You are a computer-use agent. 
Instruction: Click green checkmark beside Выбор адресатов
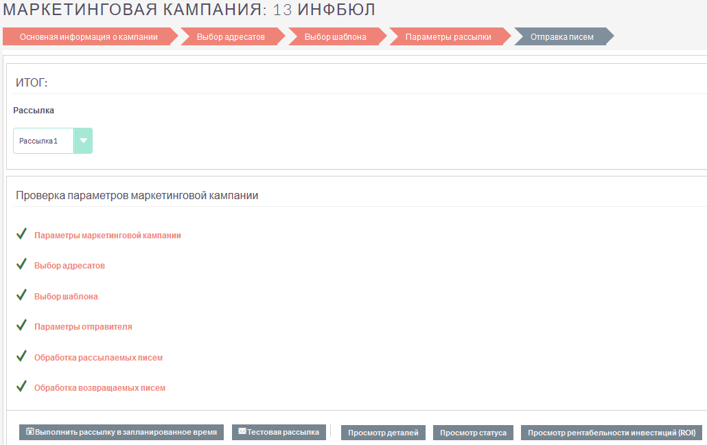pyautogui.click(x=21, y=264)
